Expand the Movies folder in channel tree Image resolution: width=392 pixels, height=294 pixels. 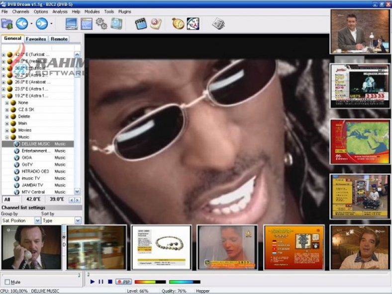(7, 130)
